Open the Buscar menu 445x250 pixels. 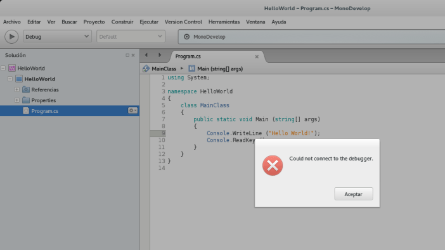point(69,22)
